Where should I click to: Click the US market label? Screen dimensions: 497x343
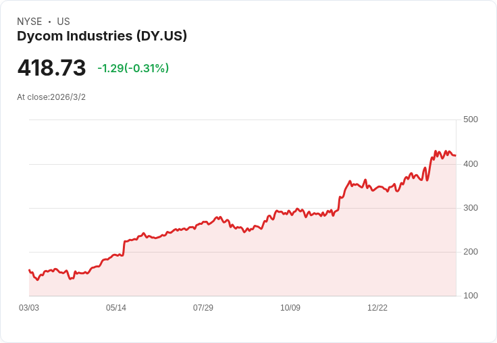(x=63, y=22)
